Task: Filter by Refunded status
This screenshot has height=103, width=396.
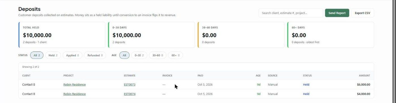Action: tap(95, 55)
